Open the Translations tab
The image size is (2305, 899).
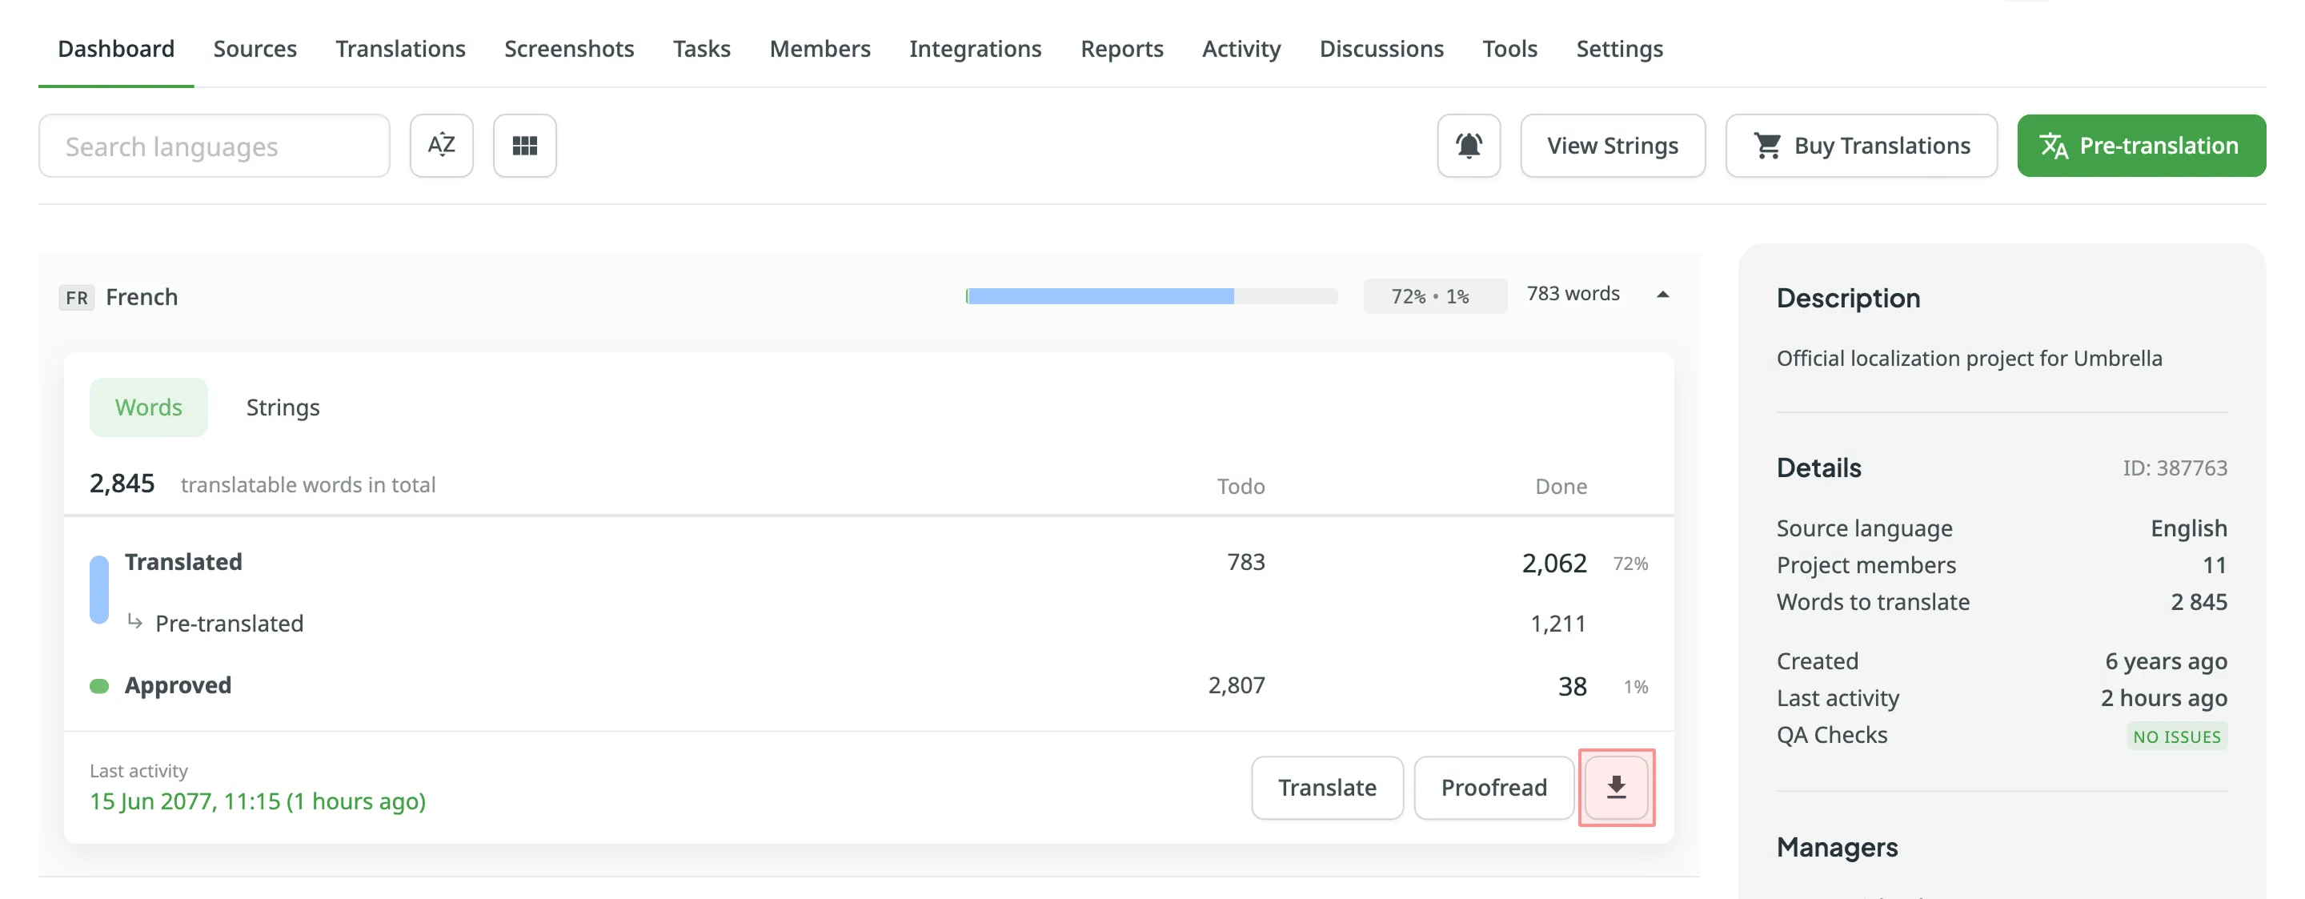pyautogui.click(x=400, y=48)
